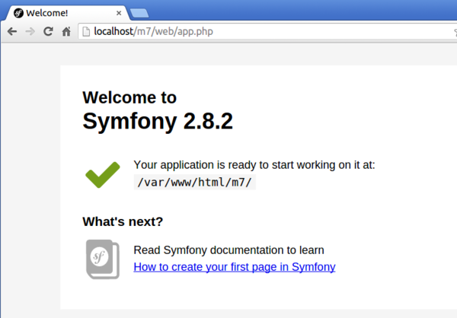Reload the current page

(x=48, y=31)
